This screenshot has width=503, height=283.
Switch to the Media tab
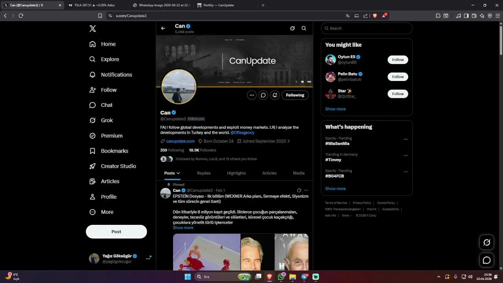pyautogui.click(x=299, y=173)
